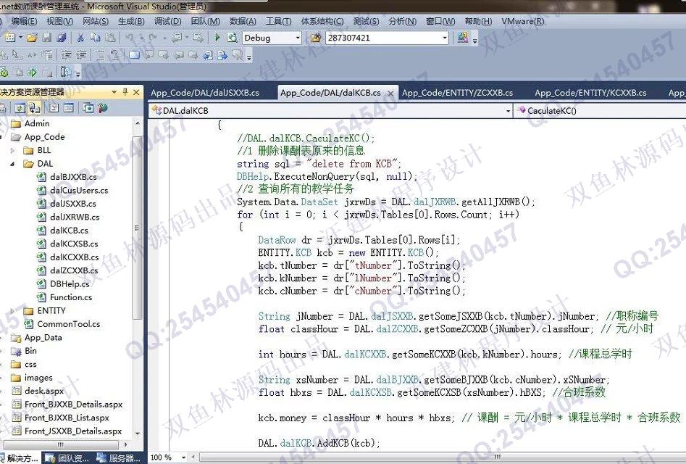Click the 287307421 find text field

[382, 38]
